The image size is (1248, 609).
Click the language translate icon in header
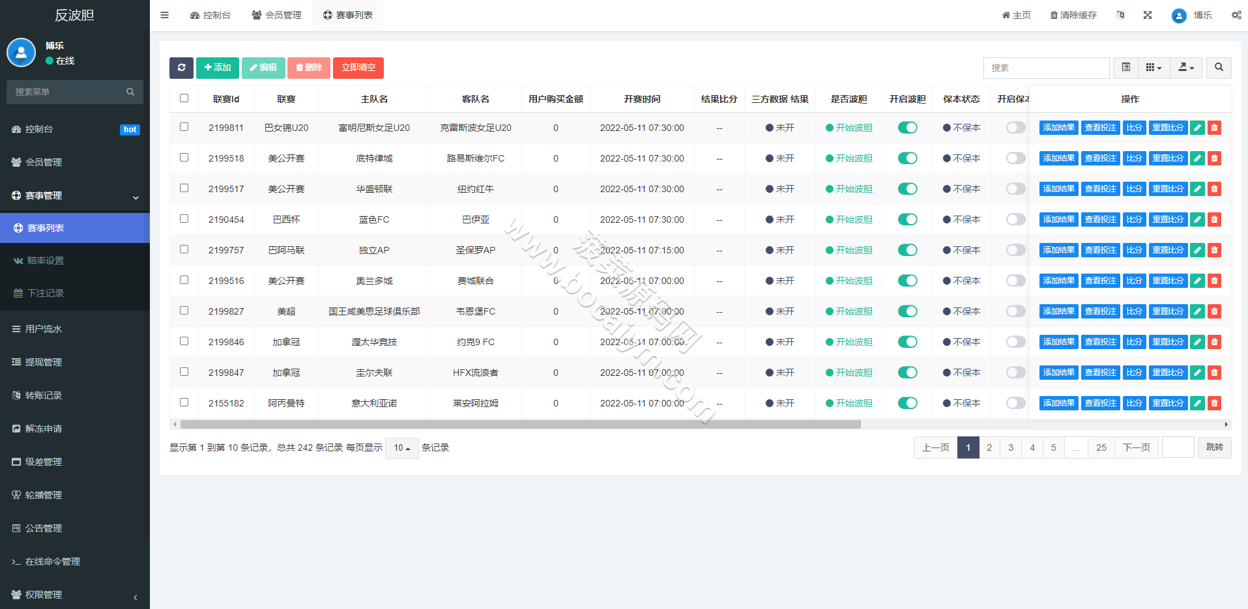coord(1120,15)
